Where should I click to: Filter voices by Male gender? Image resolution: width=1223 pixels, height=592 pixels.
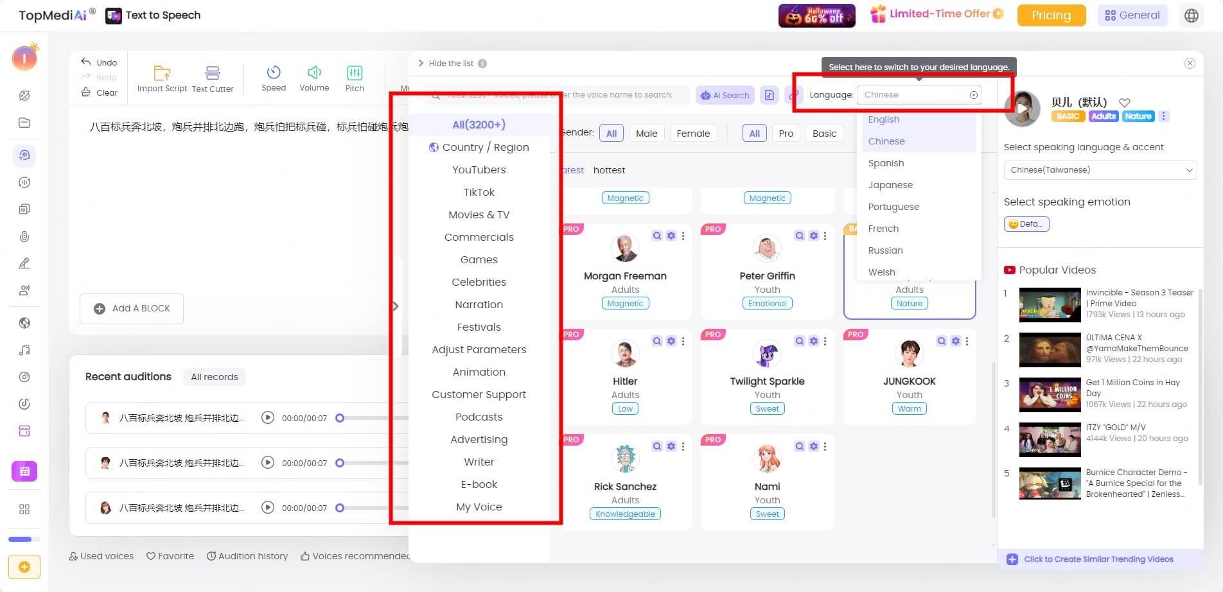(646, 134)
